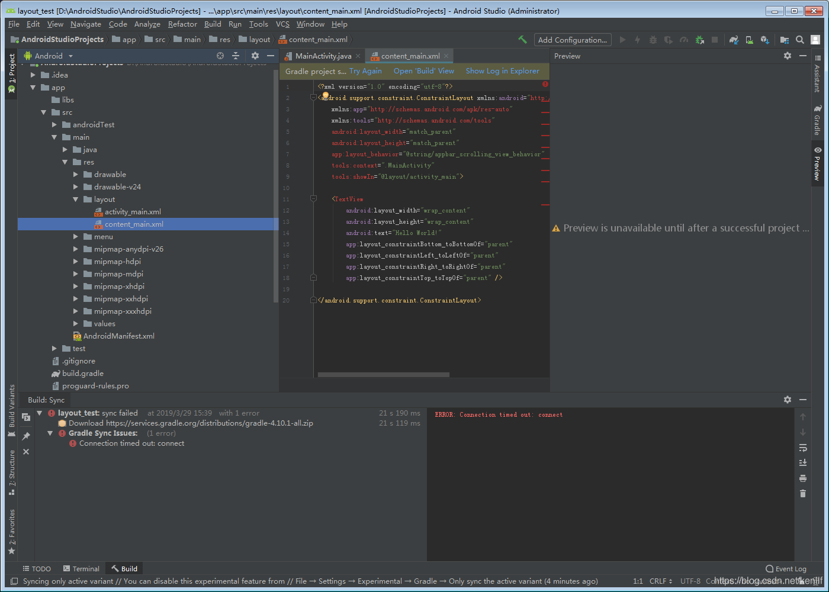
Task: Click the user account avatar icon
Action: [815, 40]
